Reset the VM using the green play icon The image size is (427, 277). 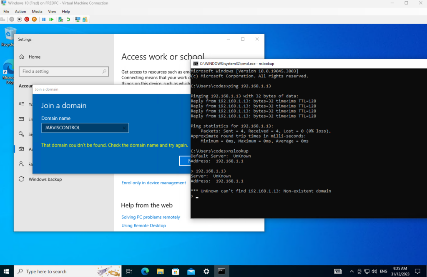pyautogui.click(x=51, y=19)
